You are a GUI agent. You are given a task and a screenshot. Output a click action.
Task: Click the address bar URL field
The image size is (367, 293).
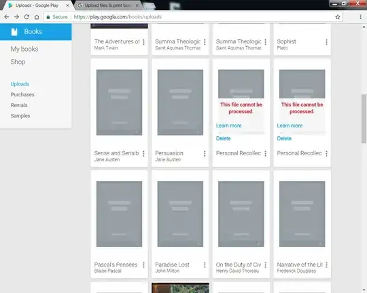tap(192, 17)
